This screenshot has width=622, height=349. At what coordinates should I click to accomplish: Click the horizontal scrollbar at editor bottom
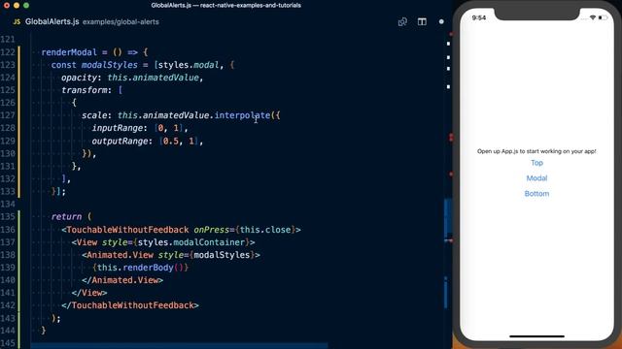click(x=179, y=346)
